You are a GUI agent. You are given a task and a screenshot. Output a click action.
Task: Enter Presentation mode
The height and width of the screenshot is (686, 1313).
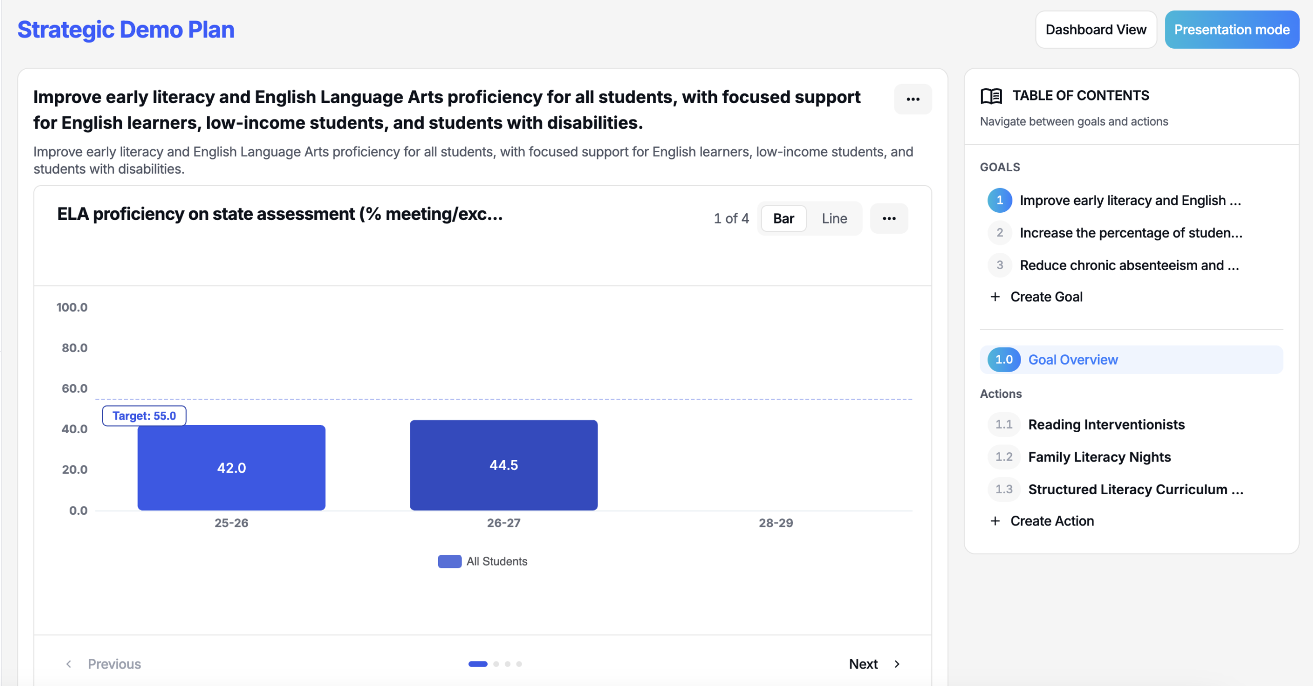(1231, 30)
